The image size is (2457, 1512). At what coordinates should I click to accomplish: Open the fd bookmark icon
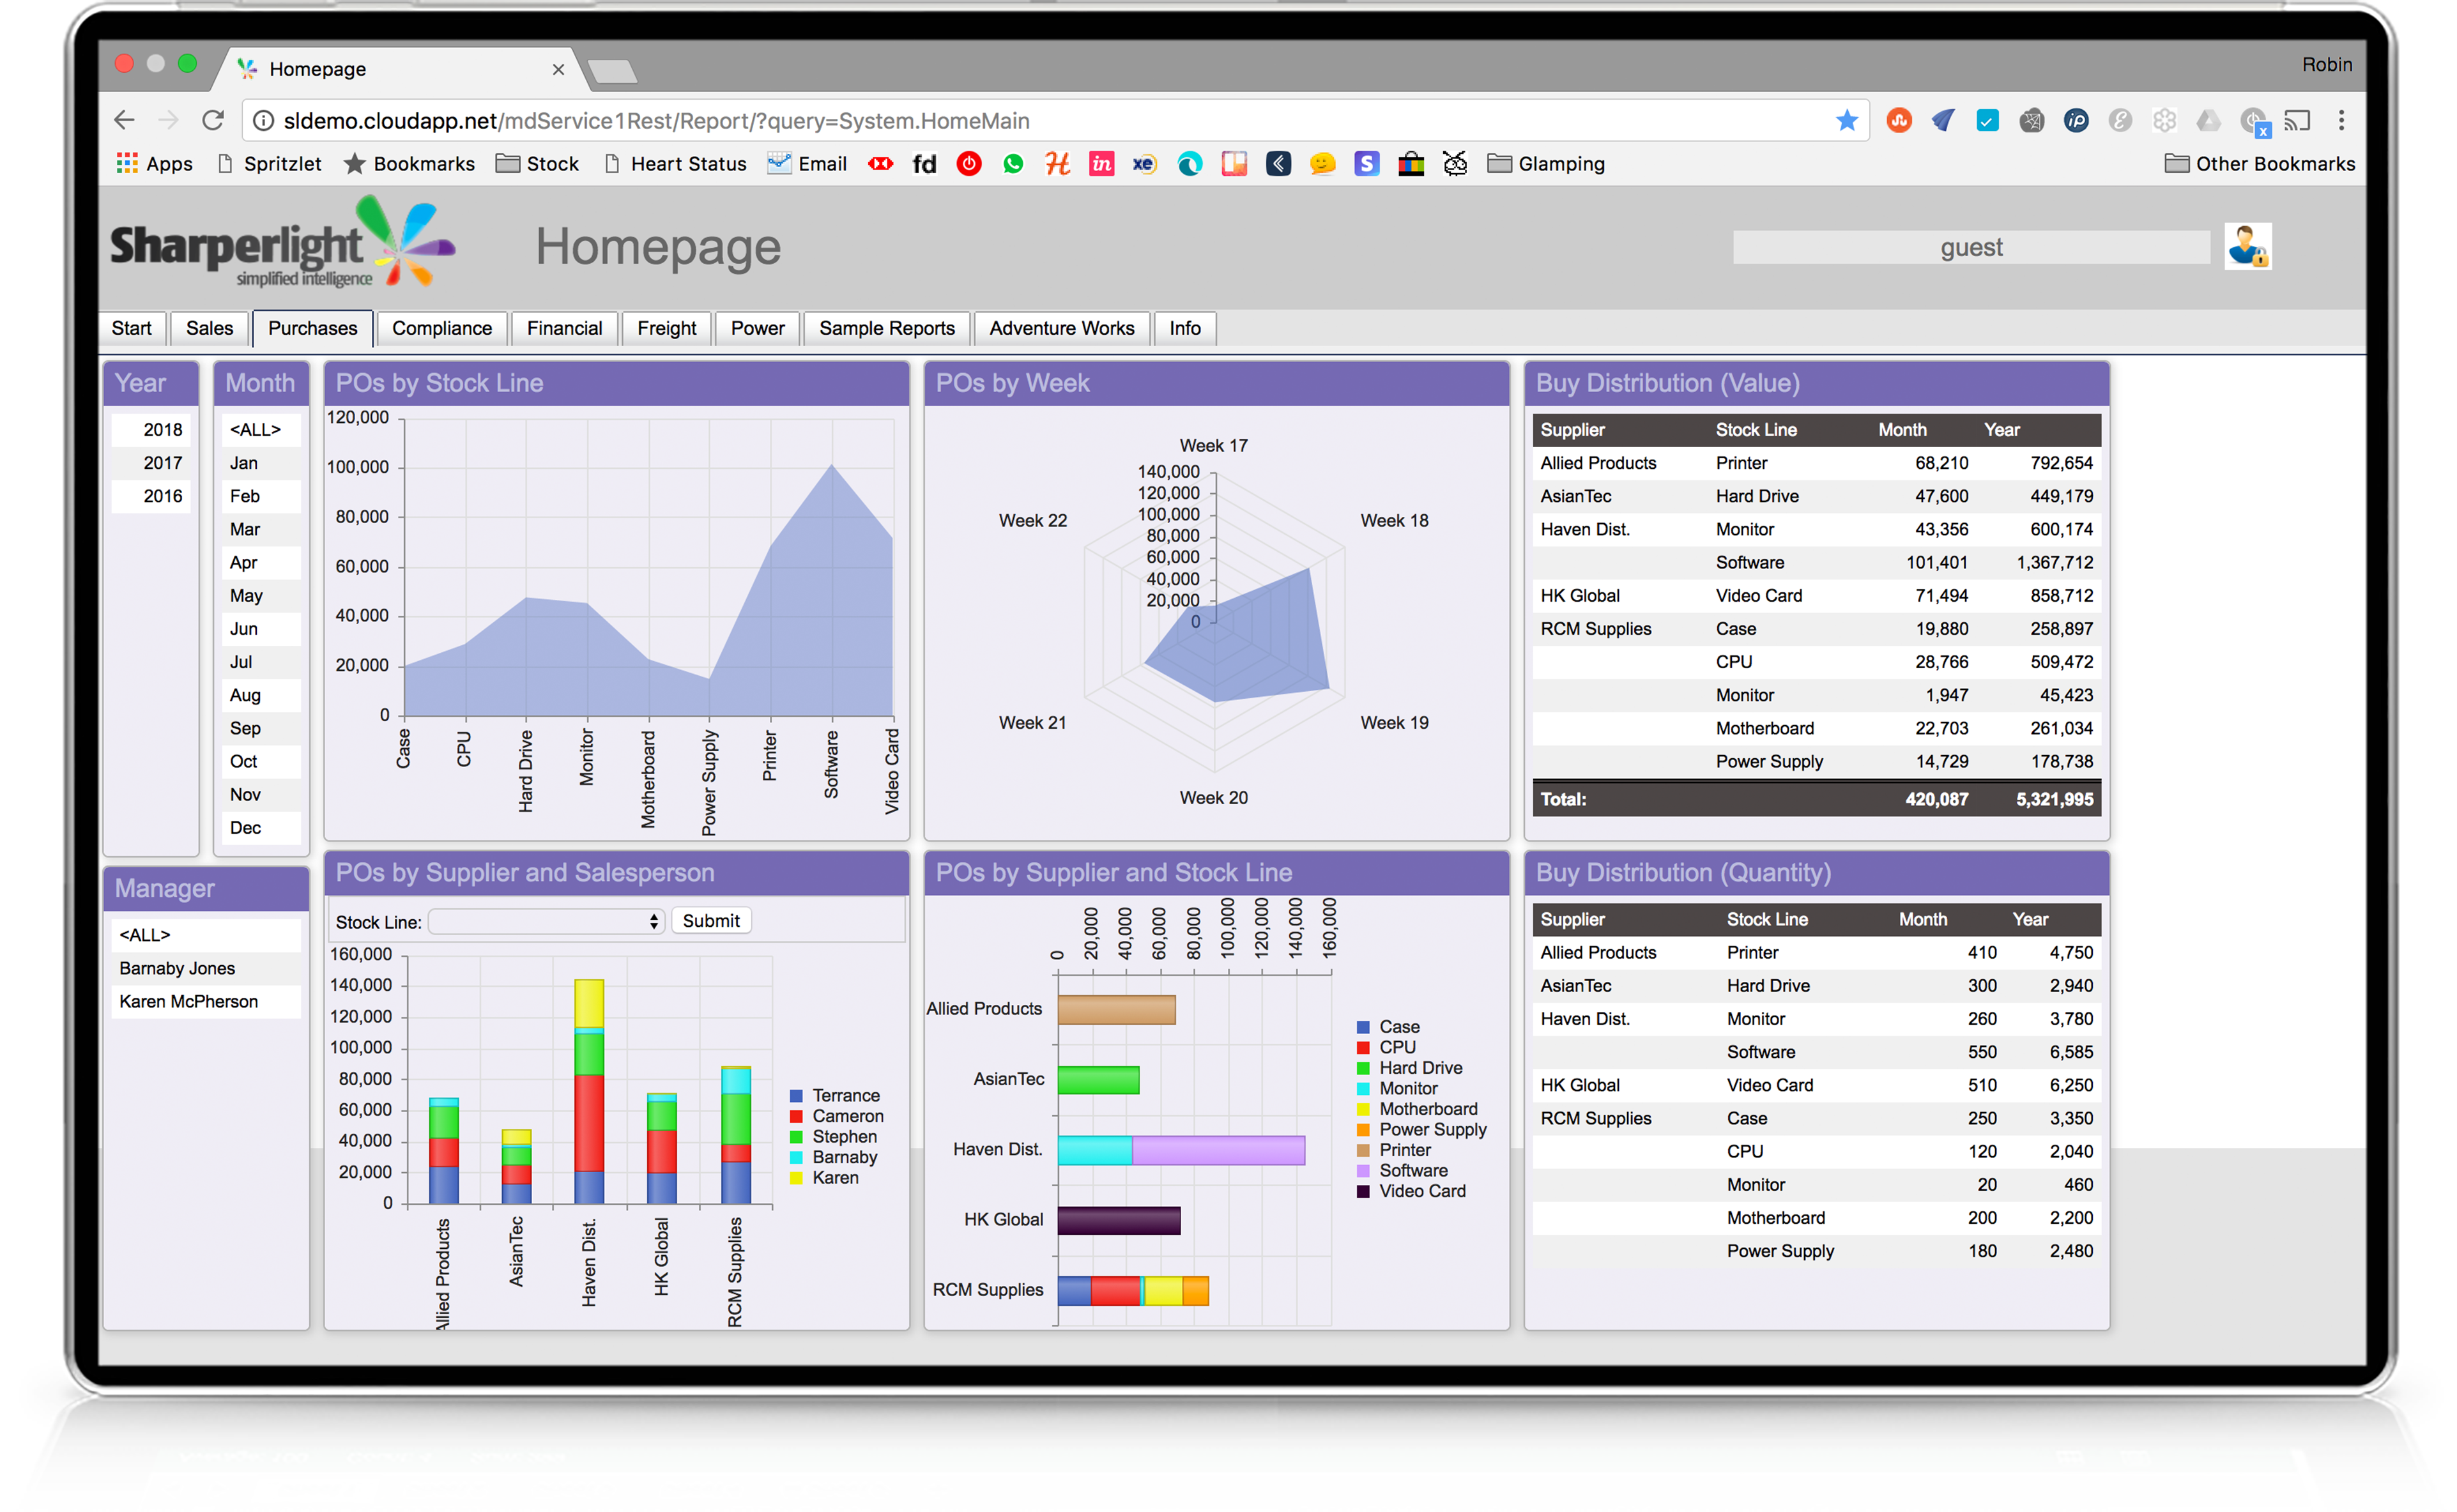[924, 164]
